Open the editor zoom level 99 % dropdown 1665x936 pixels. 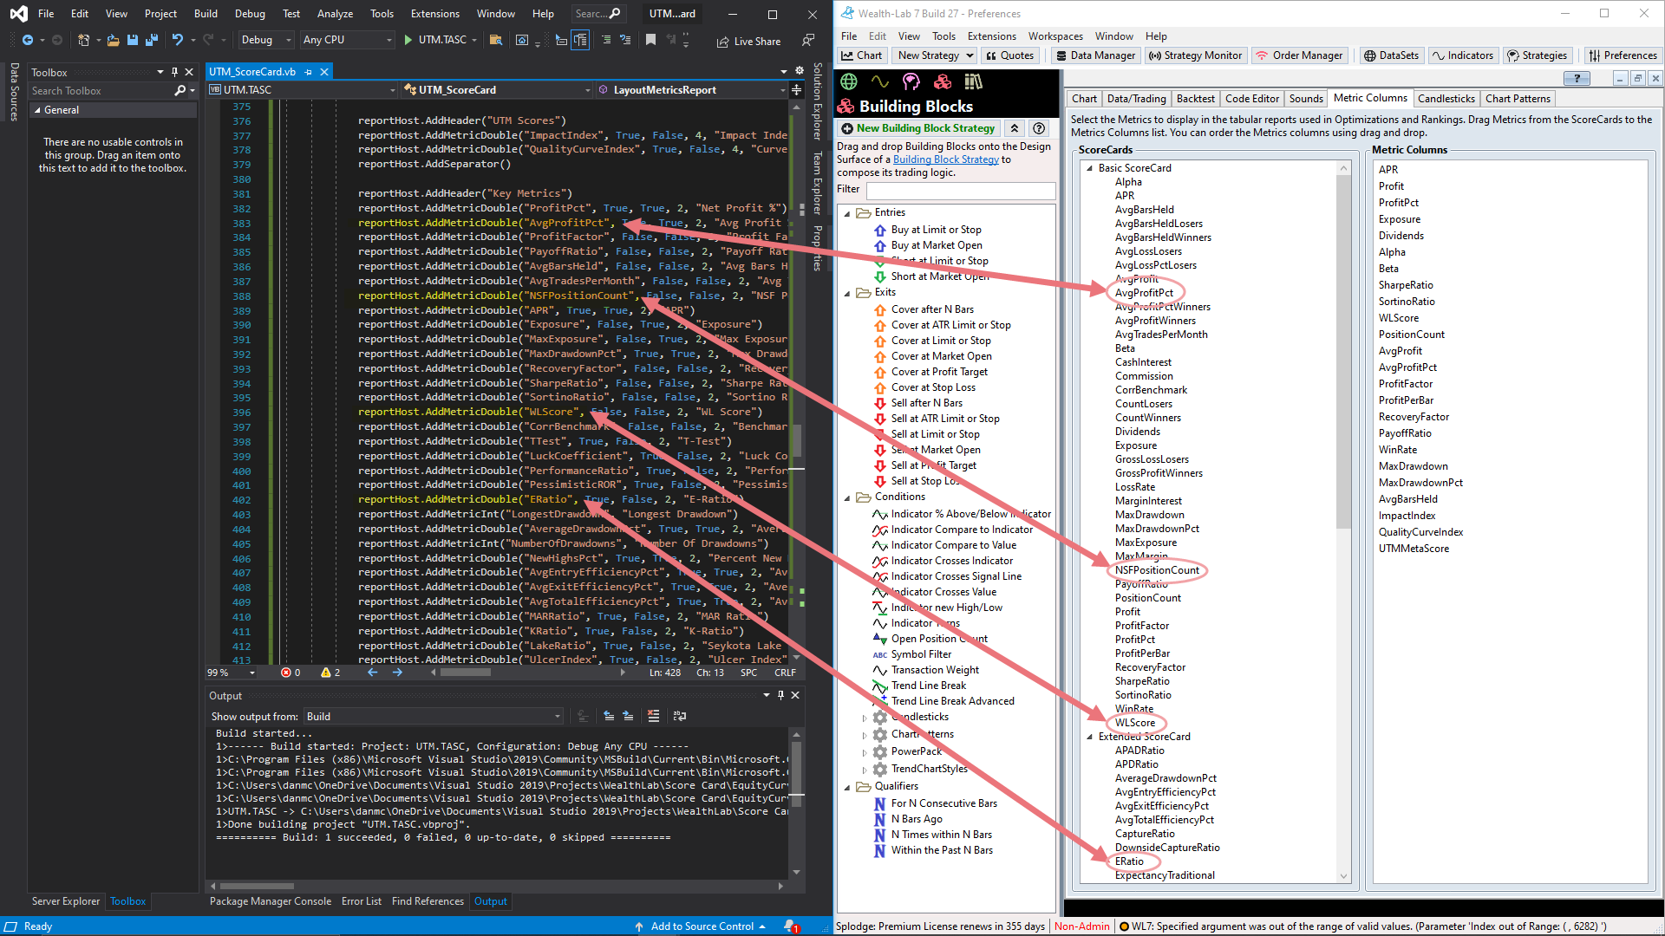point(232,673)
